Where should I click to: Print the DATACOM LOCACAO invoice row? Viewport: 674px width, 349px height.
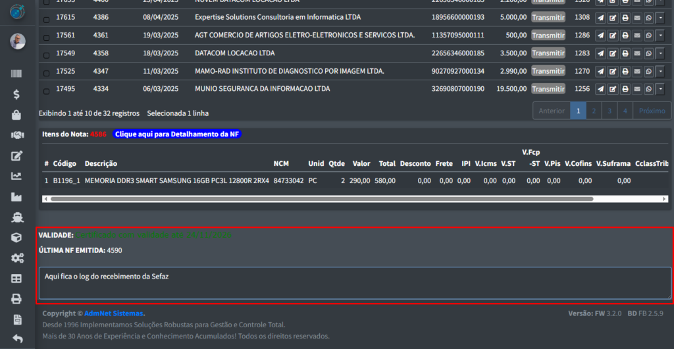(625, 53)
